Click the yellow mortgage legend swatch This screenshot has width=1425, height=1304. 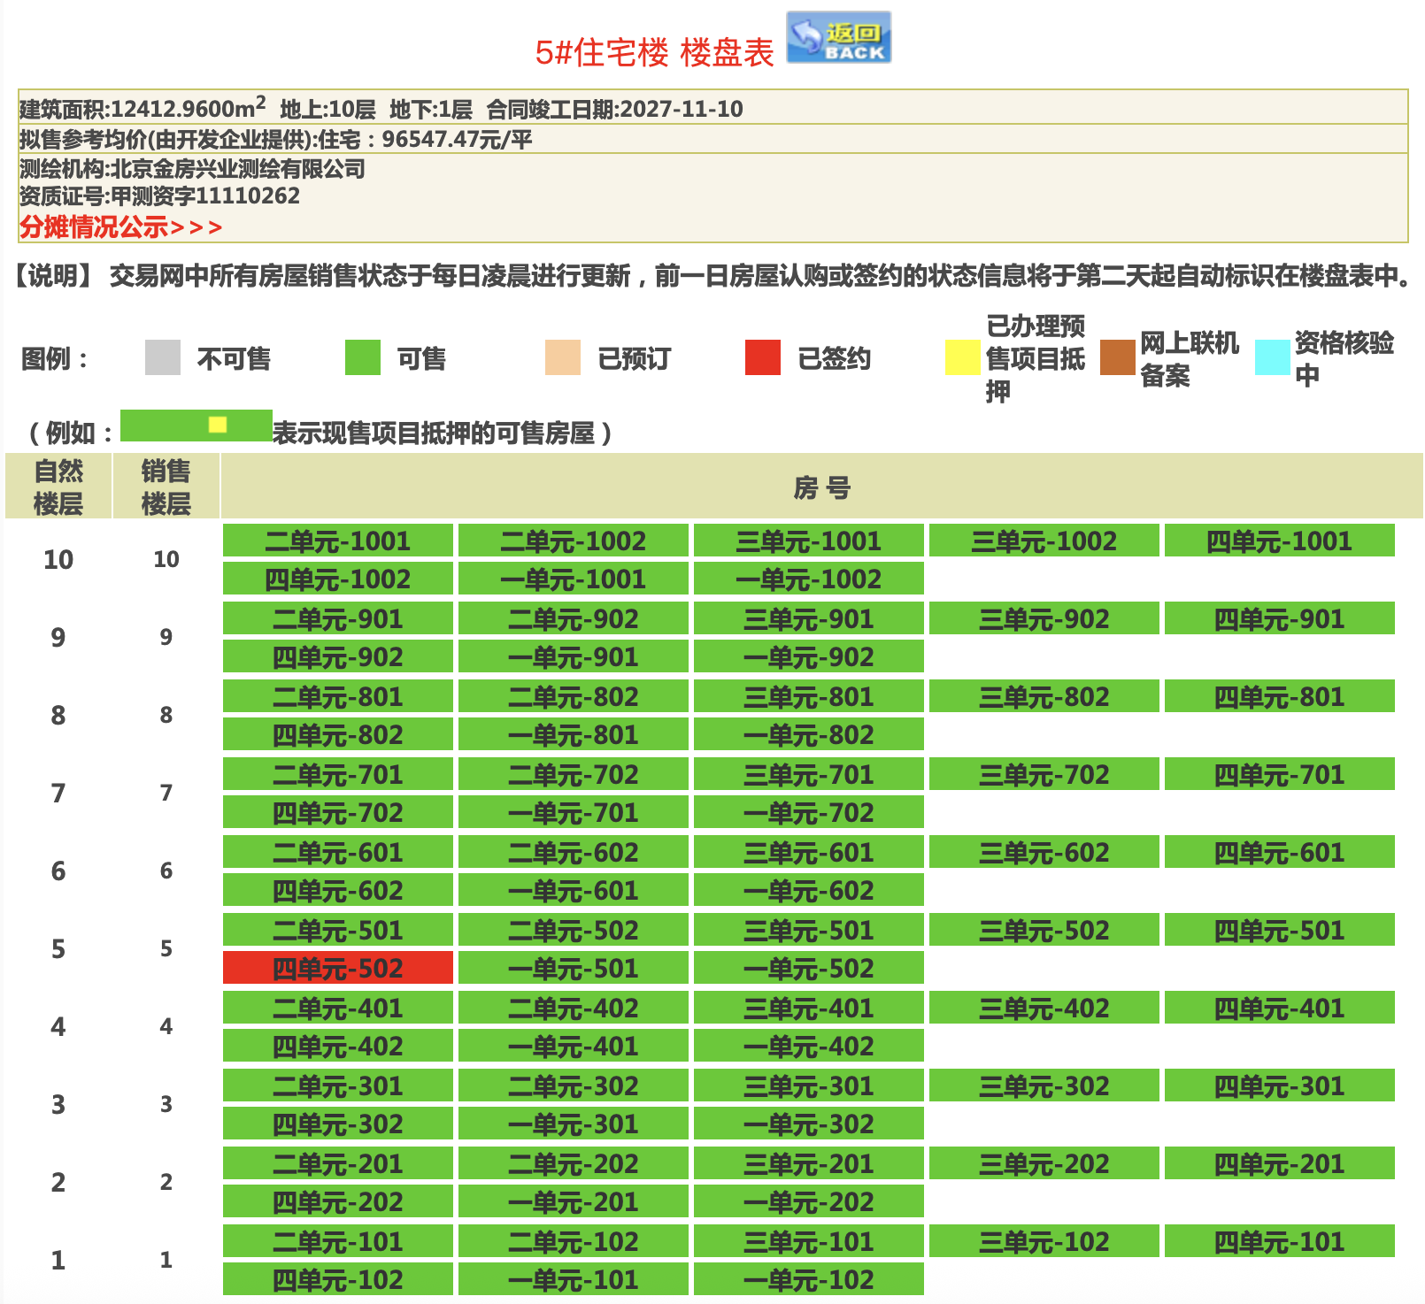(x=962, y=358)
